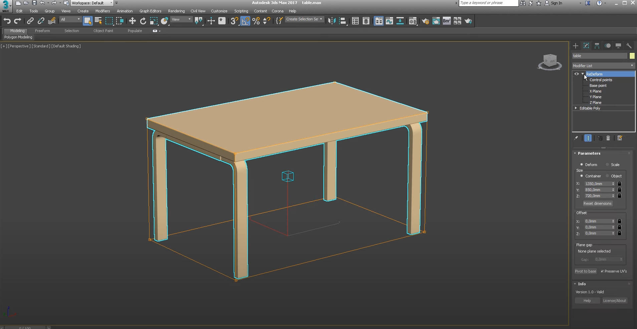
Task: Open the Render Production teapot icon
Action: [468, 21]
